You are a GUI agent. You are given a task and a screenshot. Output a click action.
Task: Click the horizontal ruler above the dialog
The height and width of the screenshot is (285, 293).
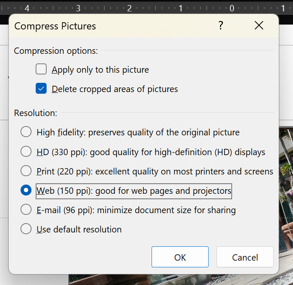(x=146, y=8)
